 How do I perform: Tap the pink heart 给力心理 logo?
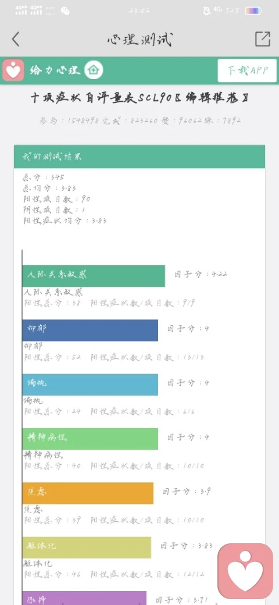[13, 70]
